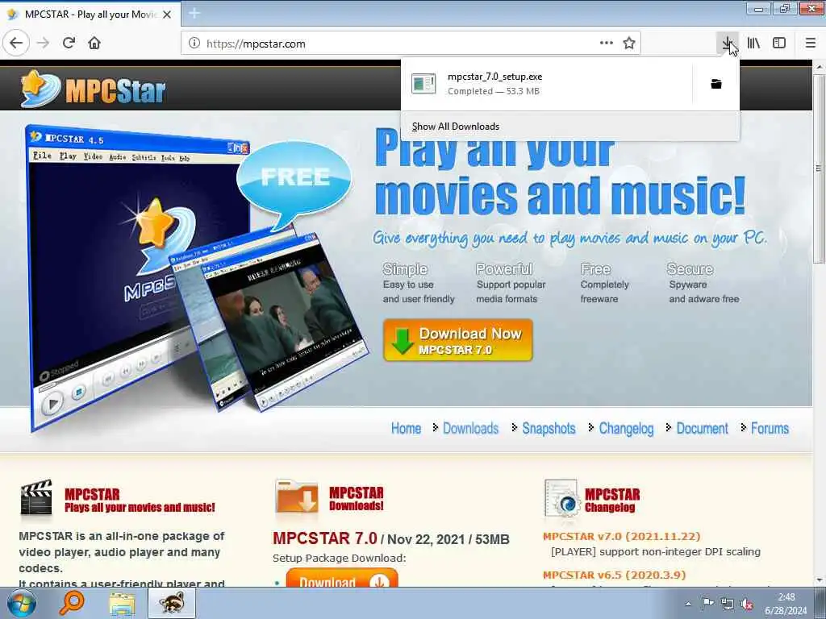This screenshot has height=619, width=826.
Task: Open the mpcstar_7.0_setup.exe download entry
Action: point(547,84)
